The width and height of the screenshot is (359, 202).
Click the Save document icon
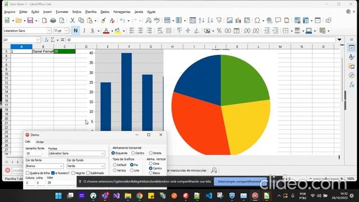[30, 20]
